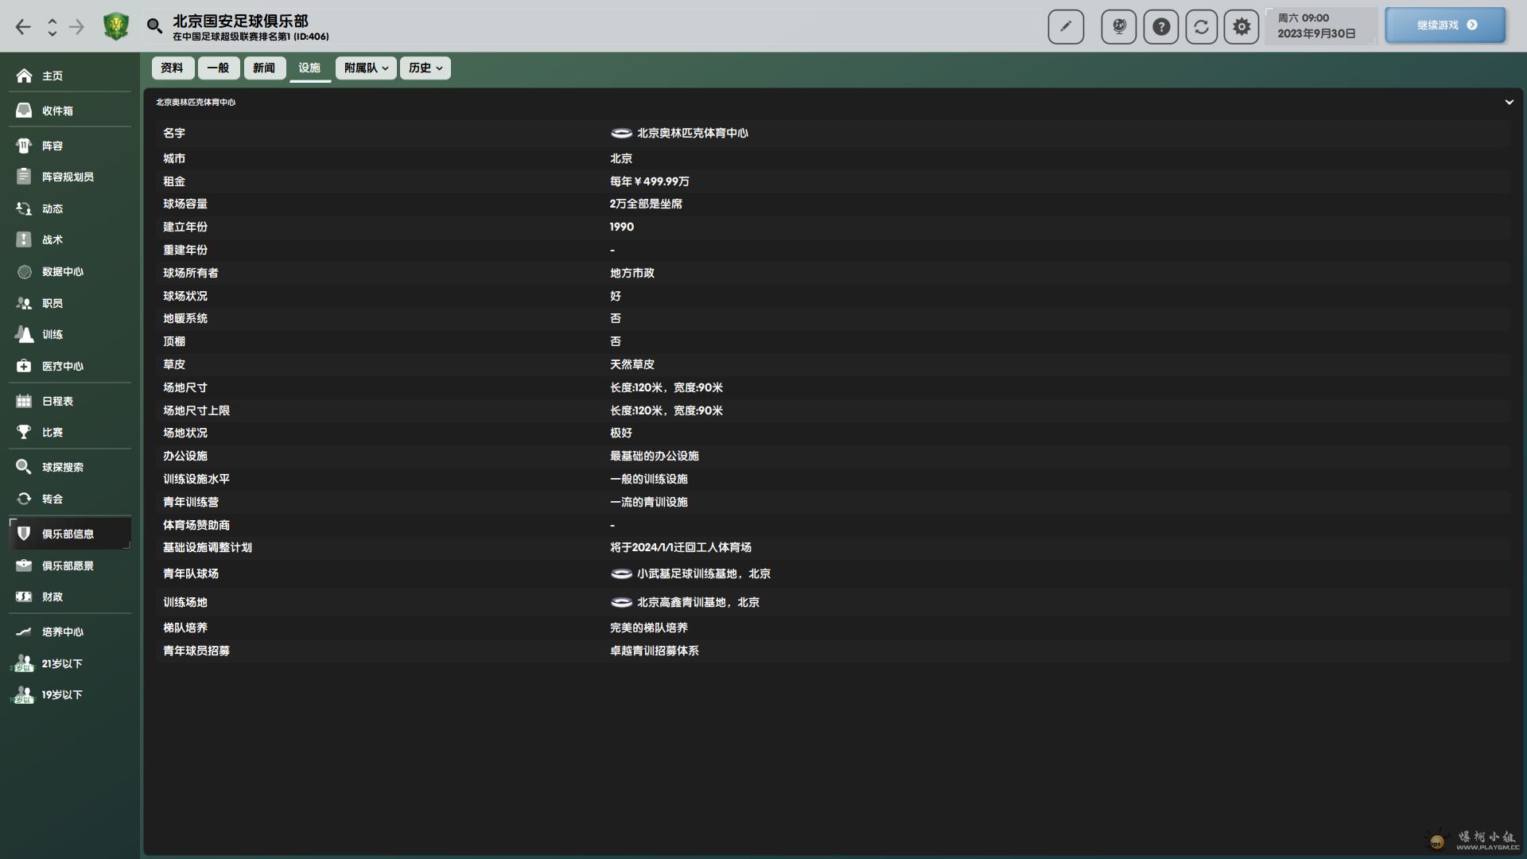This screenshot has width=1527, height=859.
Task: Open the search magnifier icon
Action: pyautogui.click(x=154, y=26)
